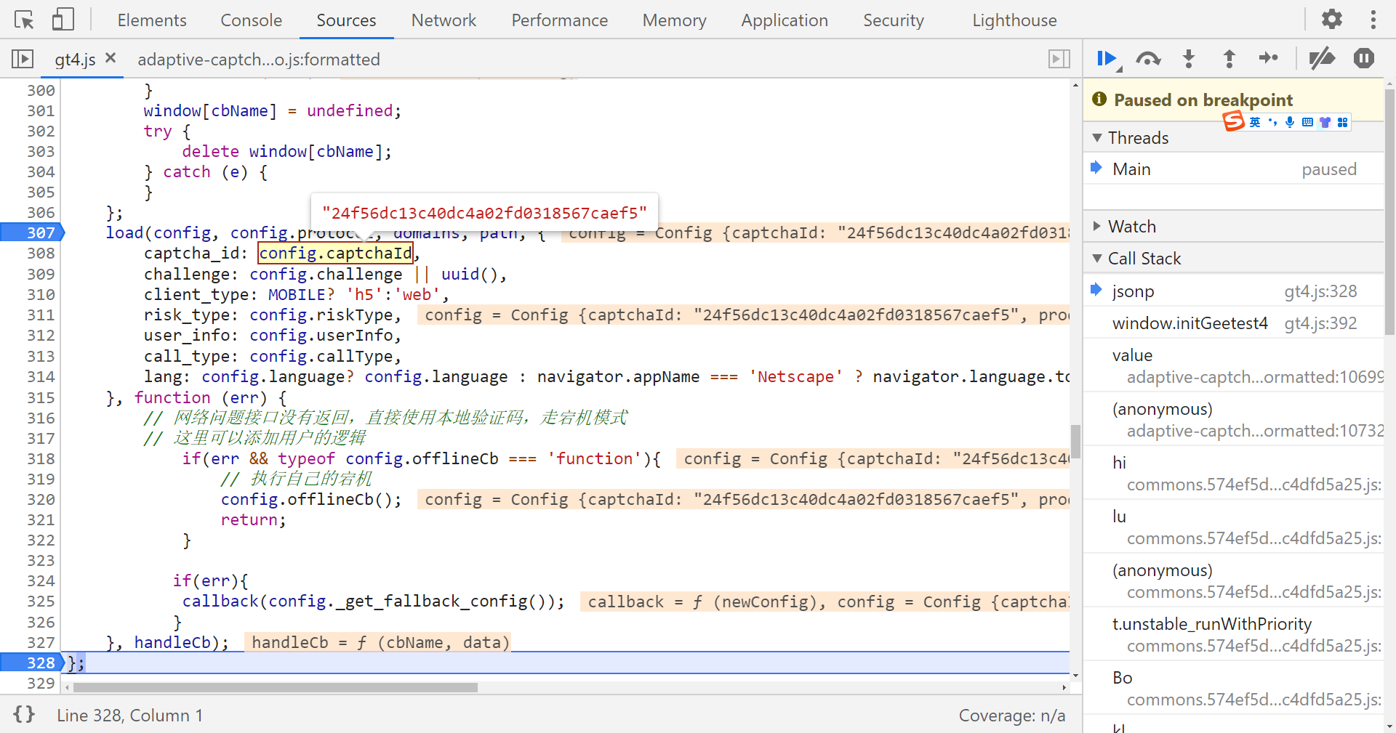The width and height of the screenshot is (1396, 733).
Task: Select window.initGeetest4 stack frame
Action: click(1233, 323)
